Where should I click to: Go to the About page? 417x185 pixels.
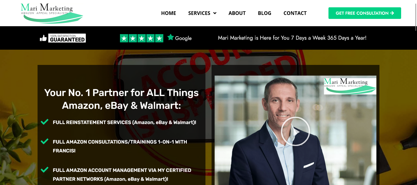237,13
